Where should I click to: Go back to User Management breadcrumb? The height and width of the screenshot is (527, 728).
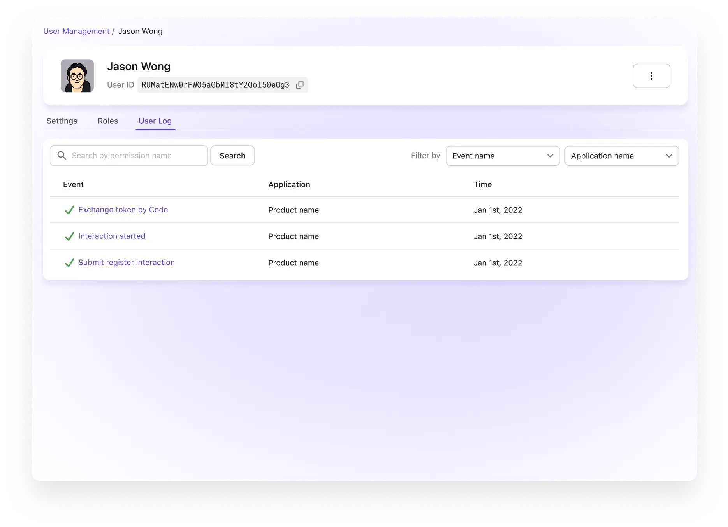(x=76, y=31)
